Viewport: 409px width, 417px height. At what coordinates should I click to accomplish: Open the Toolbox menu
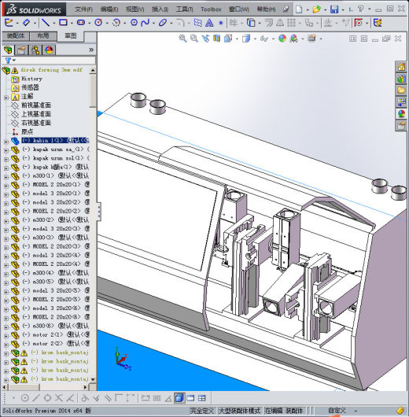coord(211,9)
